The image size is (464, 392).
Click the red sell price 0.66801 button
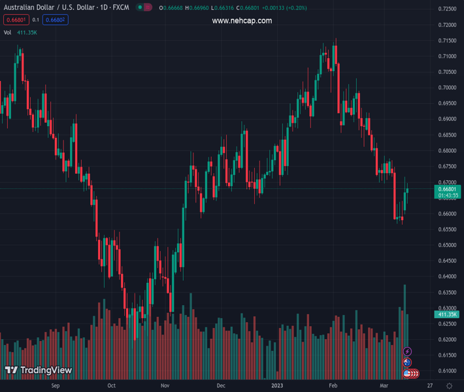(16, 20)
